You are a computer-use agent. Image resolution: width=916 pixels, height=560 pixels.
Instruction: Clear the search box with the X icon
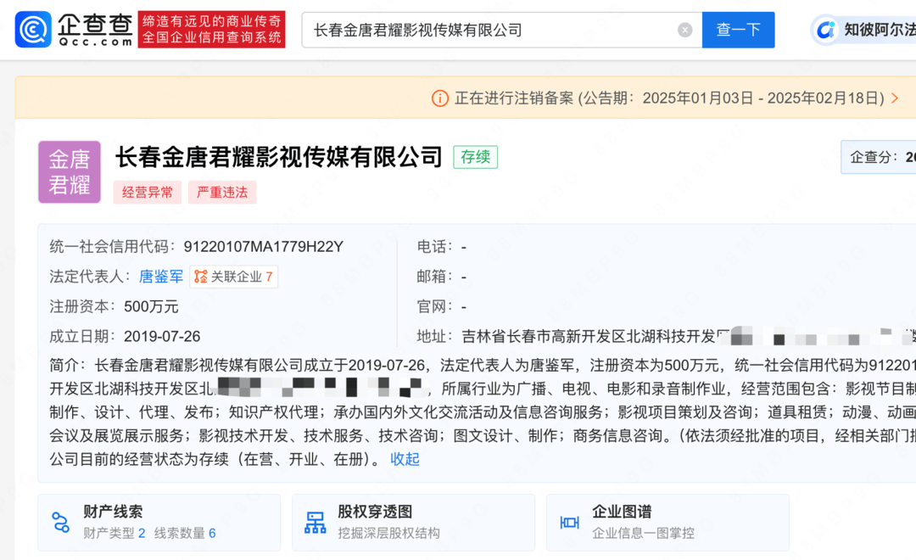(x=684, y=30)
